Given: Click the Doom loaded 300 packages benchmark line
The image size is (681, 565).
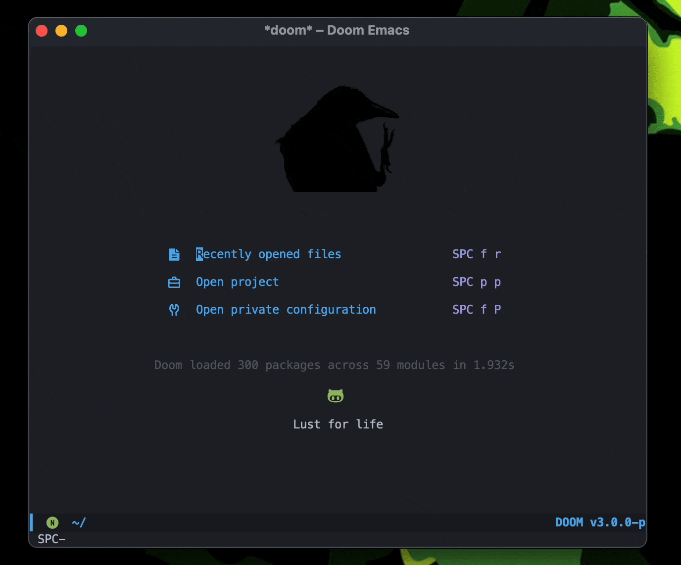Looking at the screenshot, I should [335, 365].
